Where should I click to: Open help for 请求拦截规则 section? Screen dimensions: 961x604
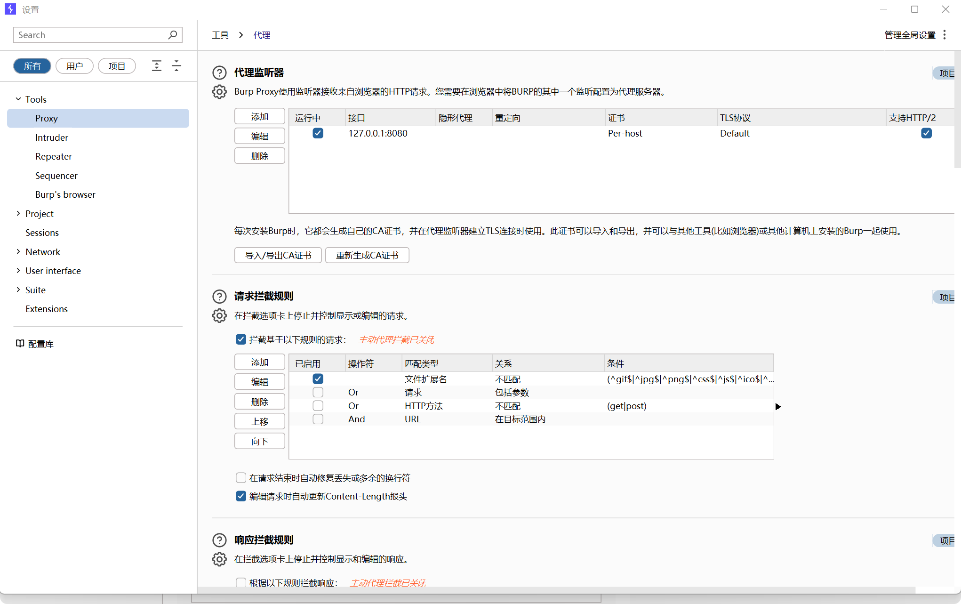coord(219,296)
